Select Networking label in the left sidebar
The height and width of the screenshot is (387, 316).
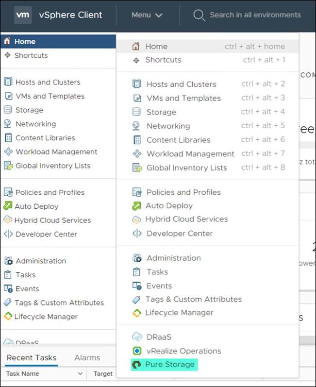[x=36, y=124]
